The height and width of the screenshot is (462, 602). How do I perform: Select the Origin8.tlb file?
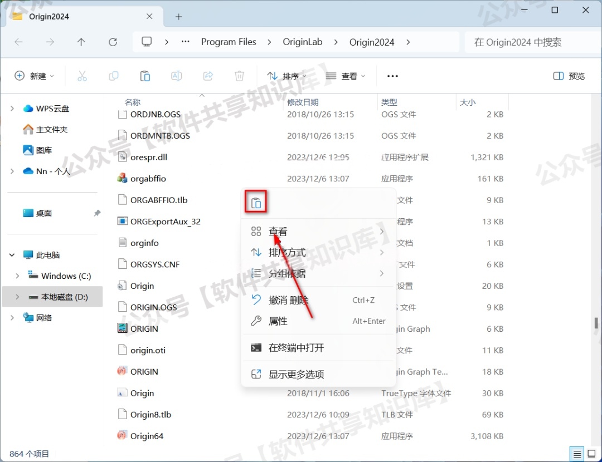pos(144,415)
